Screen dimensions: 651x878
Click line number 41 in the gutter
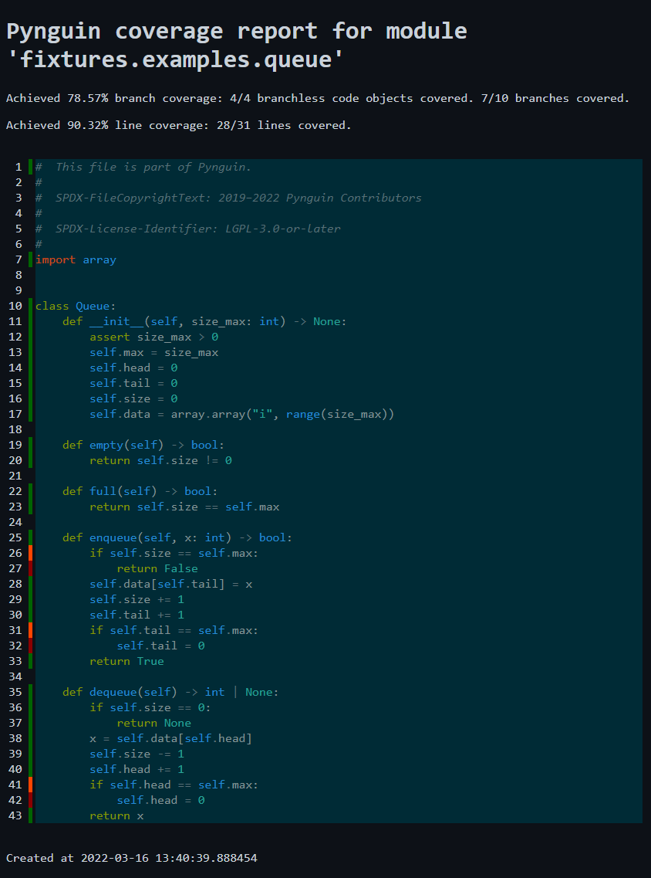[x=15, y=785]
